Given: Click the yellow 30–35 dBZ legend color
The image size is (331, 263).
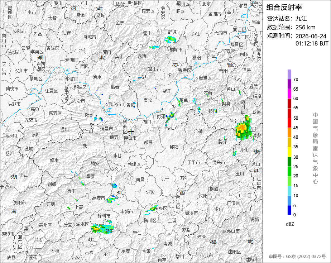Looking at the screenshot, I should point(289,152).
